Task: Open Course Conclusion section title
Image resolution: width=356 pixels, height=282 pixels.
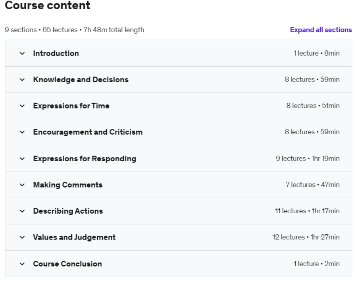Action: [x=67, y=264]
